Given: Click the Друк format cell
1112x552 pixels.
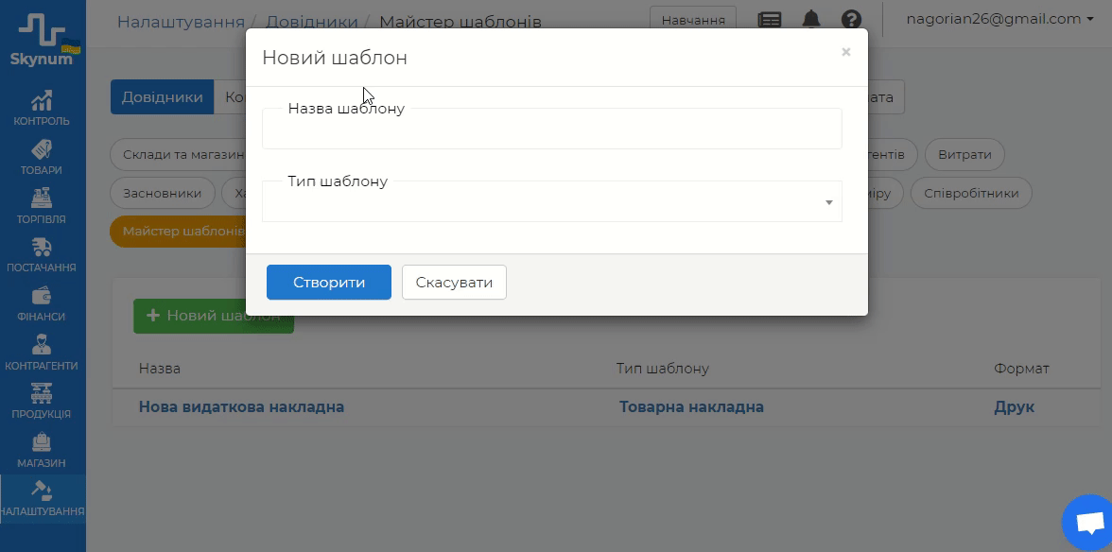Looking at the screenshot, I should (1014, 407).
